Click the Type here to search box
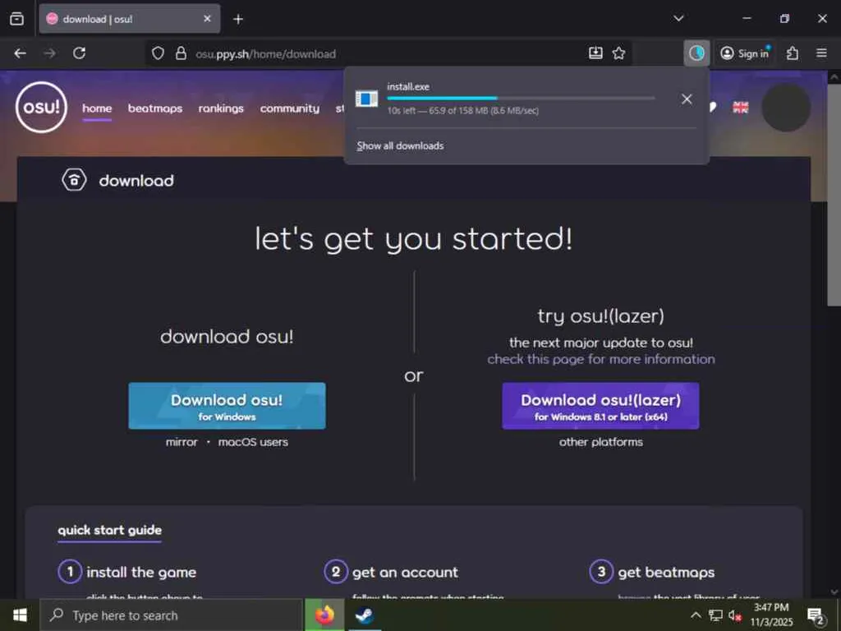This screenshot has height=631, width=841. coord(172,615)
